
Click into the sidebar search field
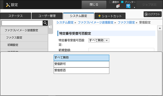pyautogui.click(x=22, y=23)
